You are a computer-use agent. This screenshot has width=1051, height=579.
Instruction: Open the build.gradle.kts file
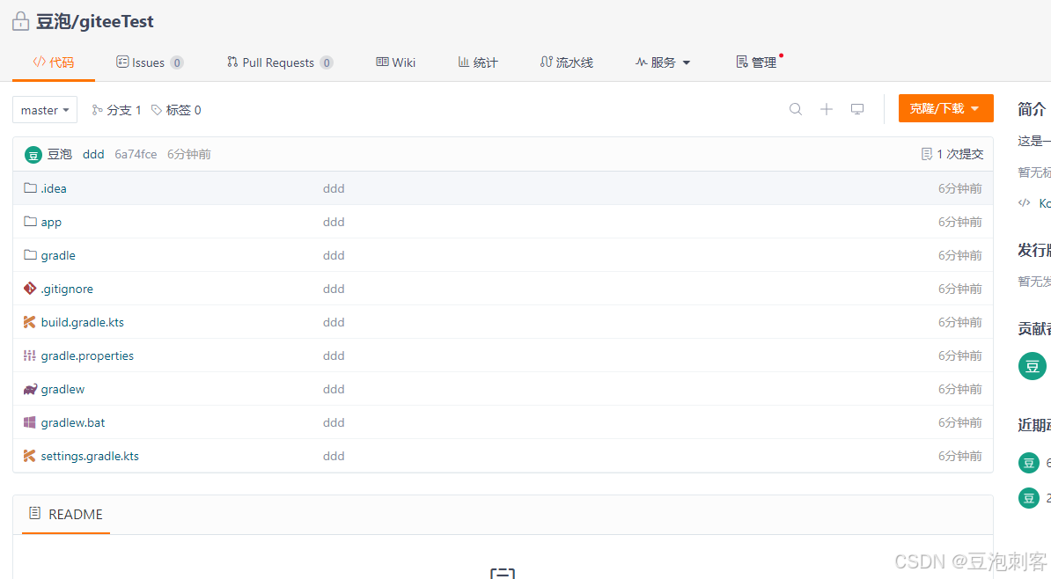click(x=83, y=322)
